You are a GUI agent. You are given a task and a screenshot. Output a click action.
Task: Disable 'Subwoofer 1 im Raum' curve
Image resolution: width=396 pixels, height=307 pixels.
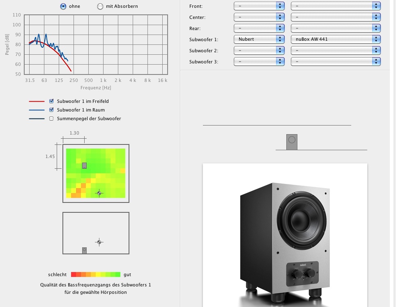point(51,110)
